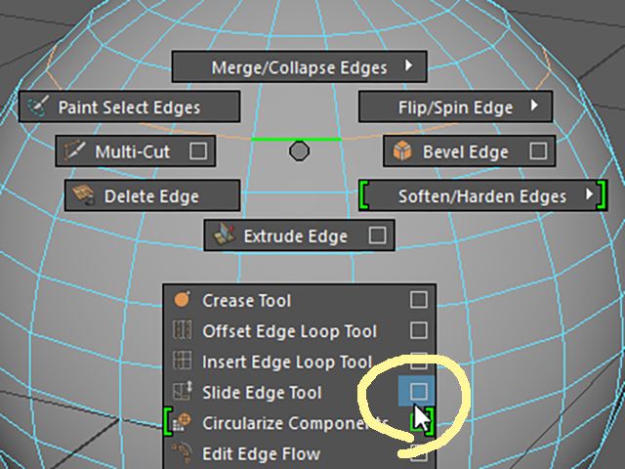Click the Multi-Cut knife icon
Screen dimensions: 625x469
pos(74,150)
